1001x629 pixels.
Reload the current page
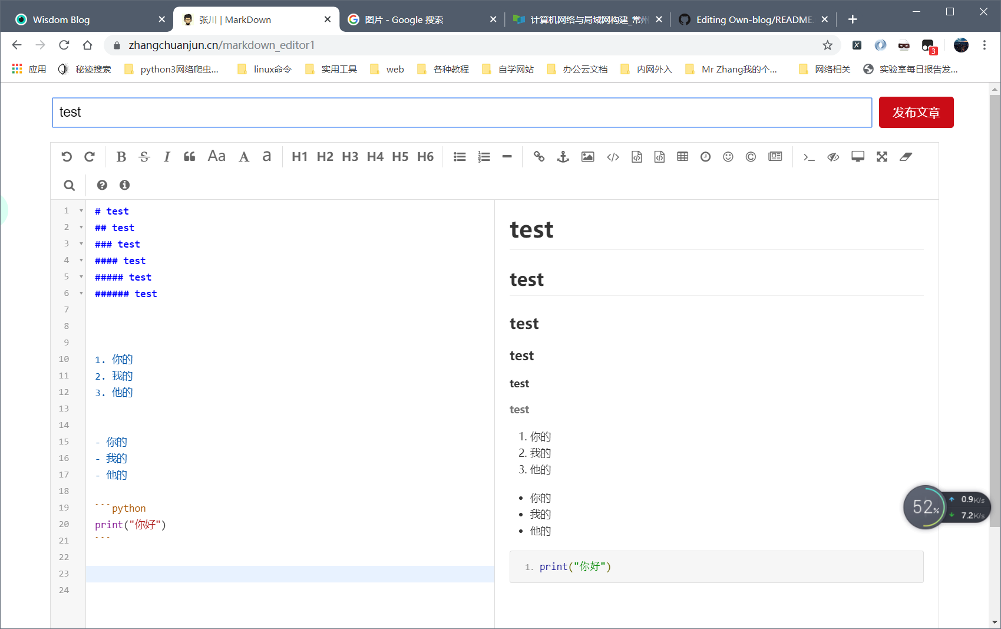coord(64,45)
